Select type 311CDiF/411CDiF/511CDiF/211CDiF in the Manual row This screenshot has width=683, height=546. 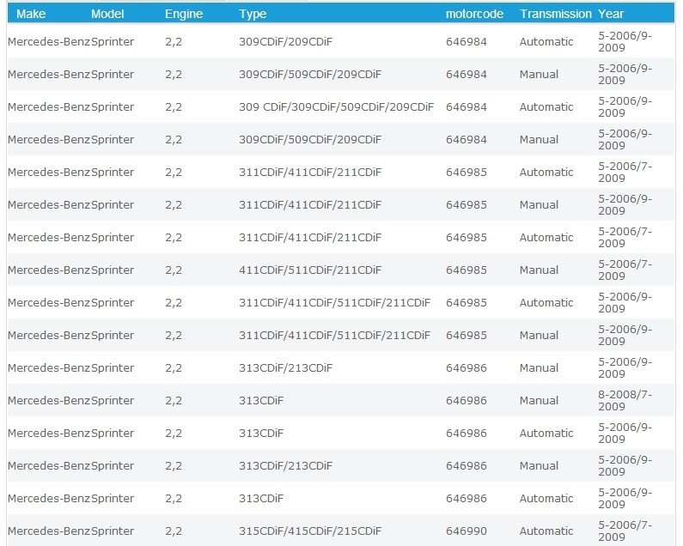point(334,336)
